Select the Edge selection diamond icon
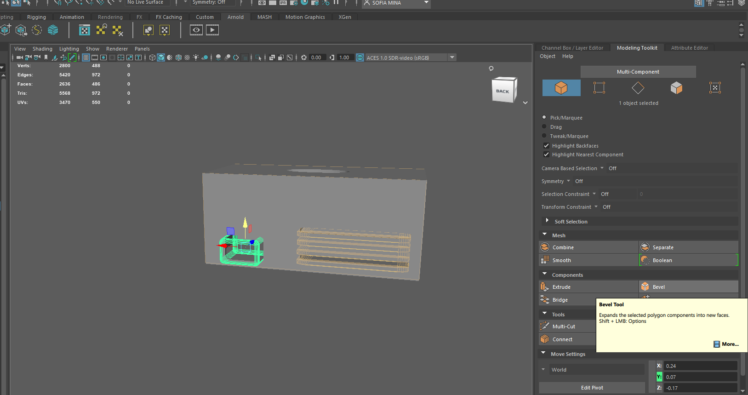This screenshot has height=395, width=748. coord(638,88)
